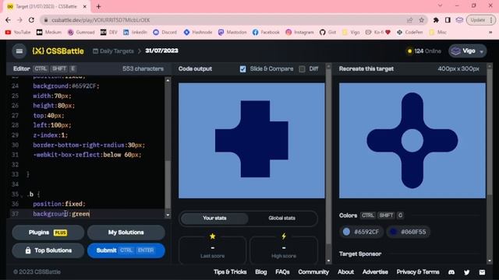Open the Vigo profile dropdown
The image size is (499, 280).
coord(468,51)
